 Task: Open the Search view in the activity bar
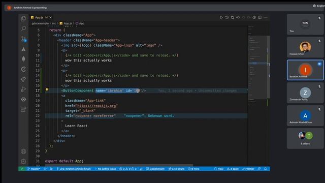coord(23,28)
